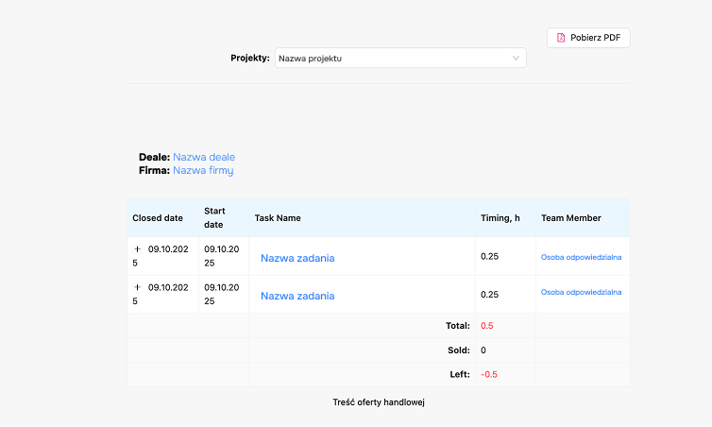Click the Treść oferty handlowej text
Image resolution: width=712 pixels, height=427 pixels.
[379, 402]
